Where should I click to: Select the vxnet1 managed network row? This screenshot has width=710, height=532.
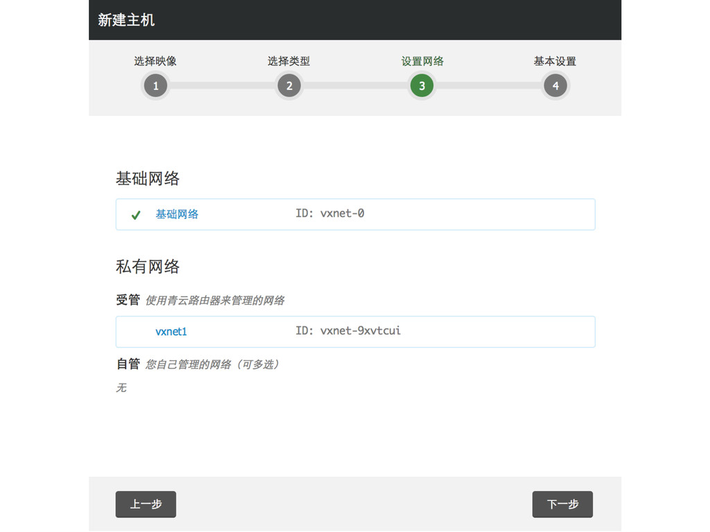356,332
